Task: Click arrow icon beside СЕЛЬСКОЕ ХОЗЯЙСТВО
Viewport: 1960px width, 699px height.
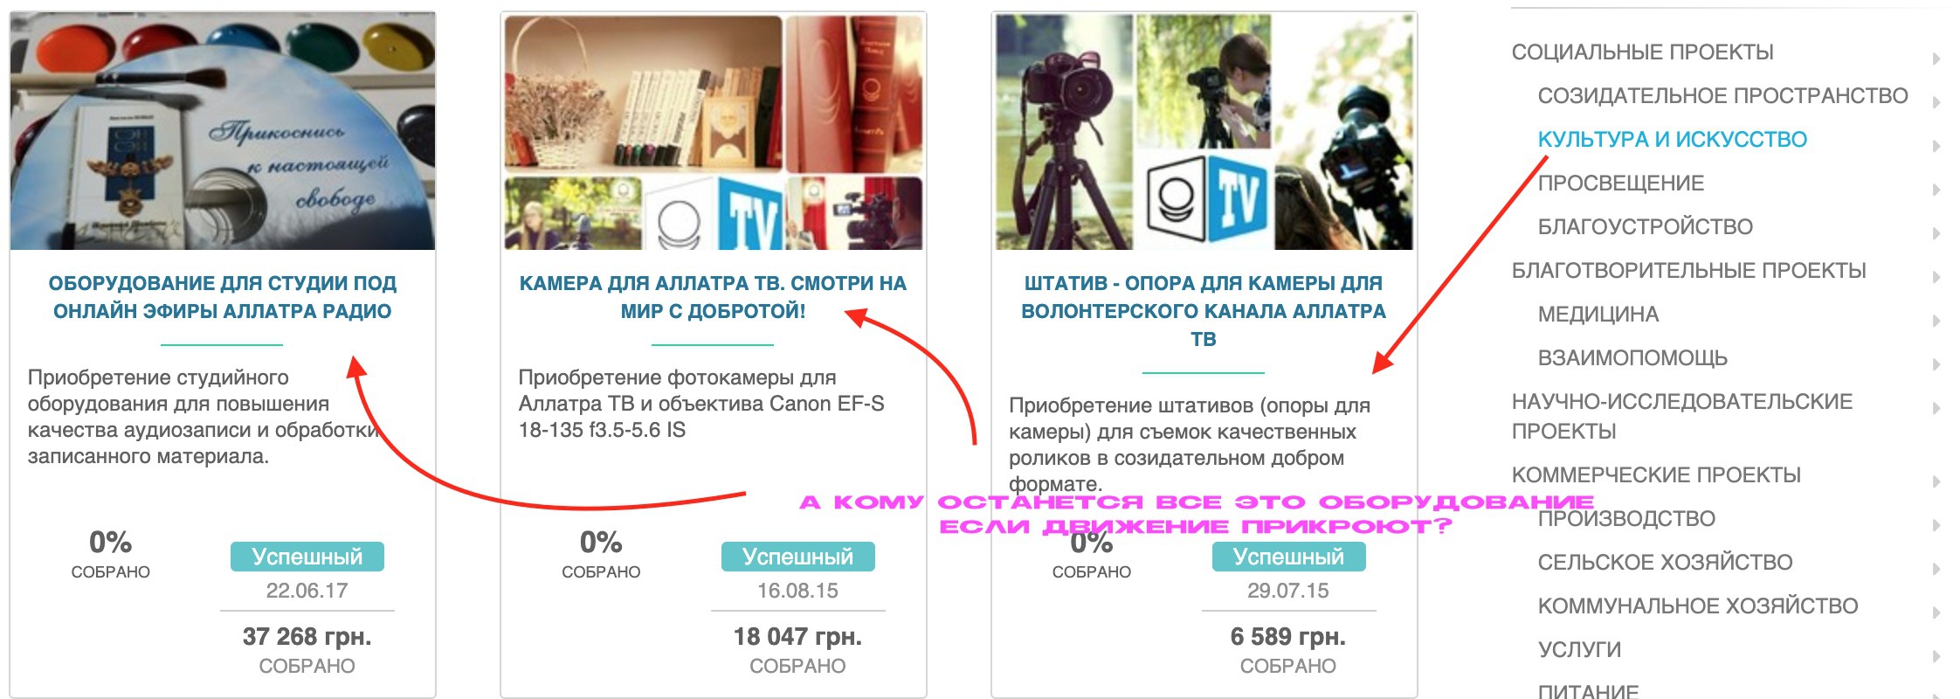Action: (x=1936, y=569)
